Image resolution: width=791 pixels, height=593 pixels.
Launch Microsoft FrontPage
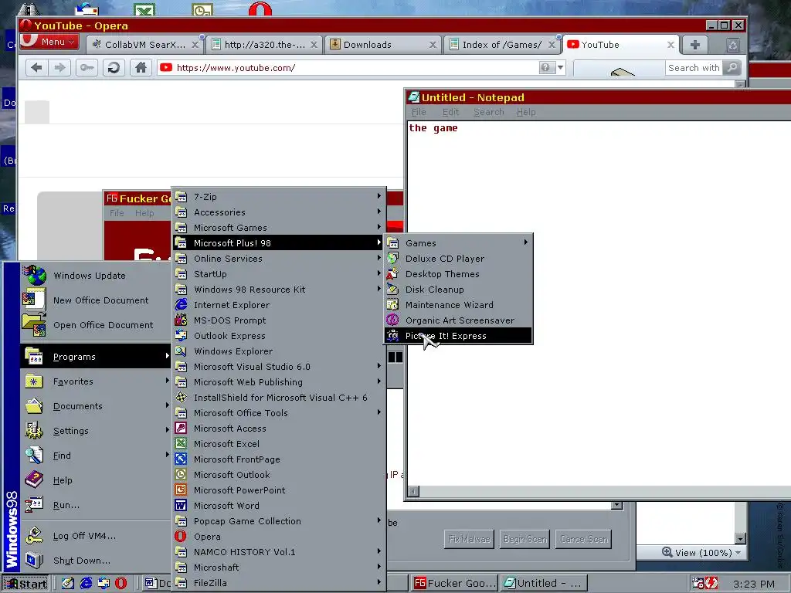click(x=279, y=459)
